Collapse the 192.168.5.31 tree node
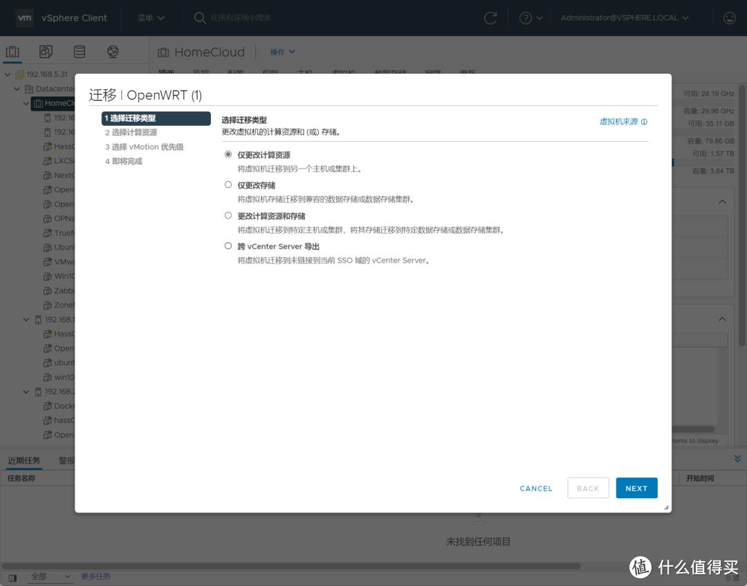This screenshot has width=747, height=586. pos(8,74)
